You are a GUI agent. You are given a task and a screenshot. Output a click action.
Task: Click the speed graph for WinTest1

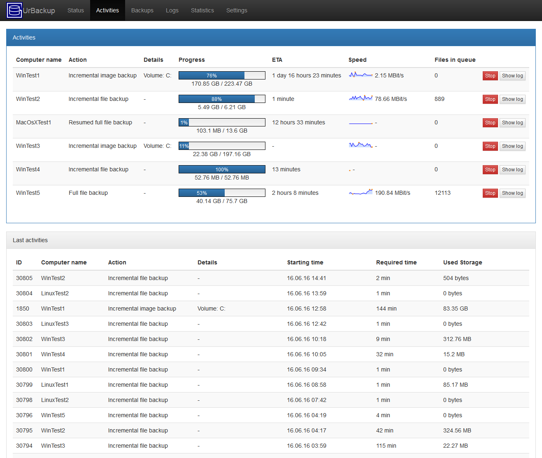[361, 75]
